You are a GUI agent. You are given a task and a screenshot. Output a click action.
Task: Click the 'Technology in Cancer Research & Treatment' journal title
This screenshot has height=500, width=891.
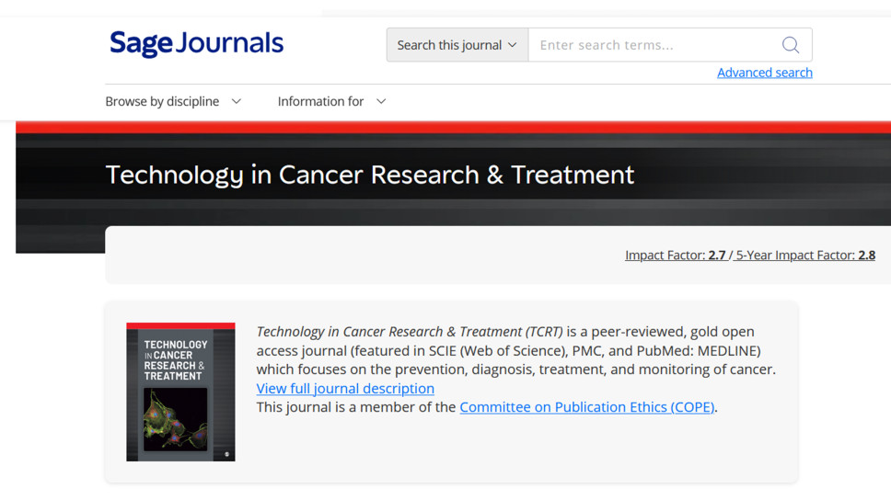coord(370,175)
